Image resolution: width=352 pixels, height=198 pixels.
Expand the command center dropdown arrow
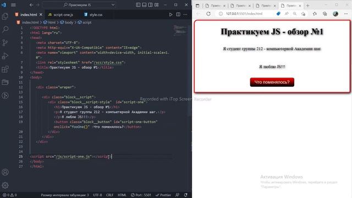click(x=113, y=5)
